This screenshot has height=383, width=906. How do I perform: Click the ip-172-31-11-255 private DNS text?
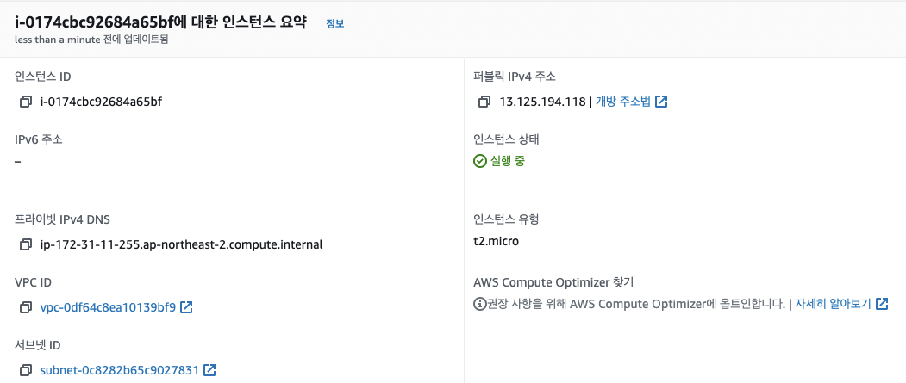click(x=181, y=244)
